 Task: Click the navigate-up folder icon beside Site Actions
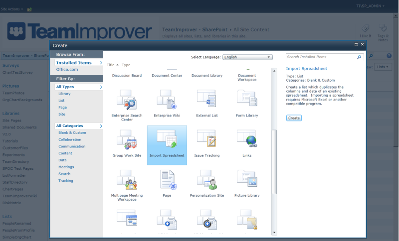point(29,9)
